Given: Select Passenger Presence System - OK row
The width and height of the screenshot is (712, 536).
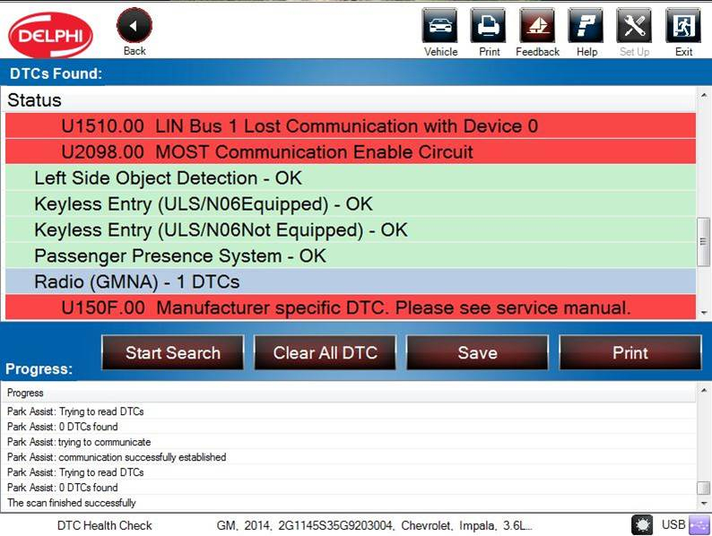Looking at the screenshot, I should tap(350, 255).
